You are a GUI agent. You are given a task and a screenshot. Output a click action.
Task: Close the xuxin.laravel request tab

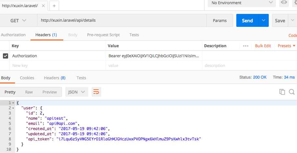click(43, 5)
